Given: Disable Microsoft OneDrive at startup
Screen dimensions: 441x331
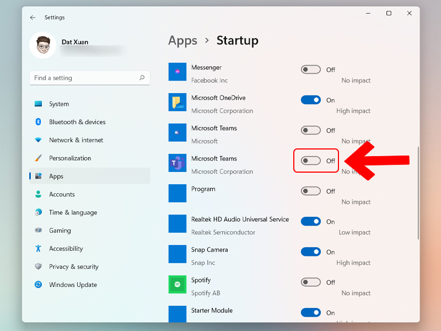Looking at the screenshot, I should (311, 100).
